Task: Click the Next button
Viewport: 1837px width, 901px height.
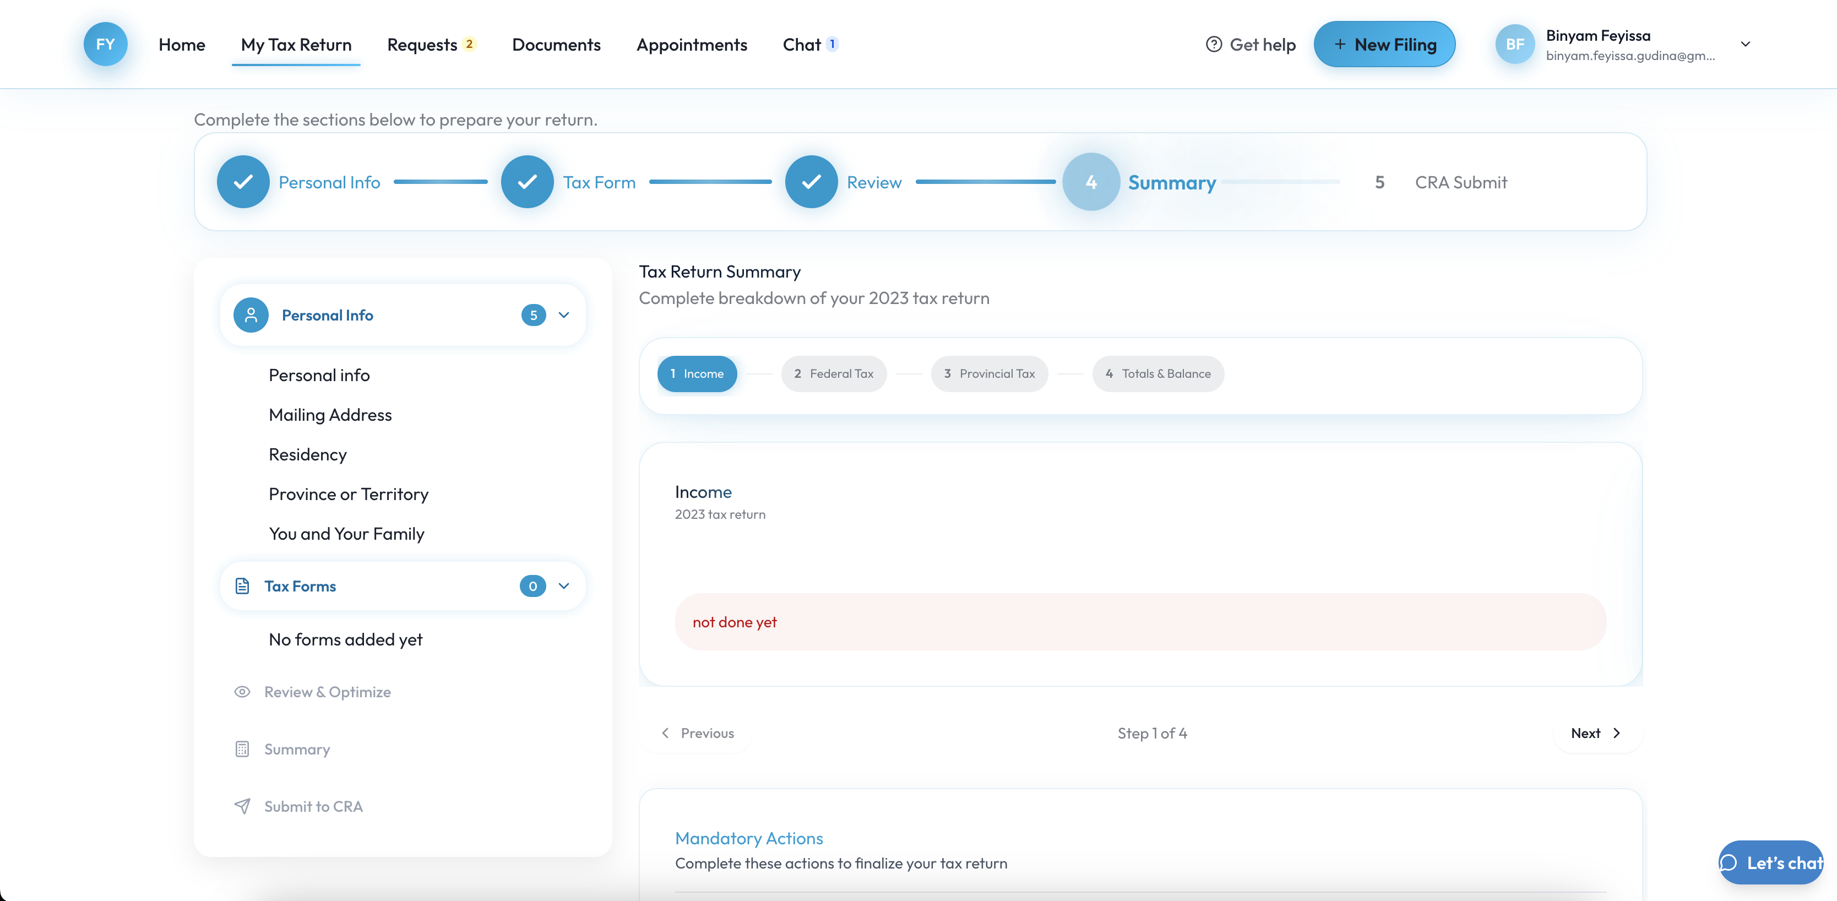Action: (1597, 734)
